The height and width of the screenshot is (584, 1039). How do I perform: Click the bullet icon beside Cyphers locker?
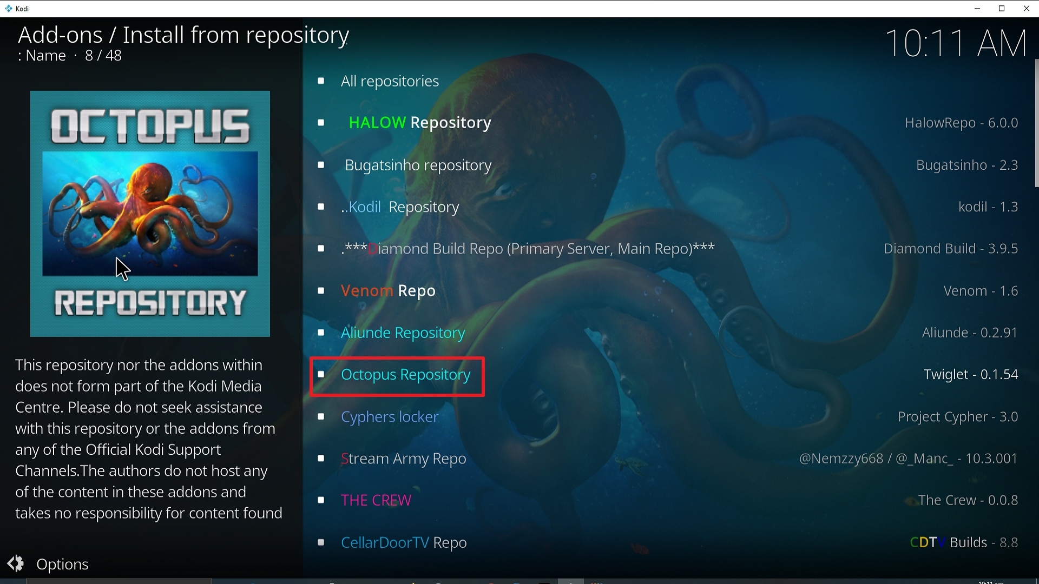(x=321, y=417)
